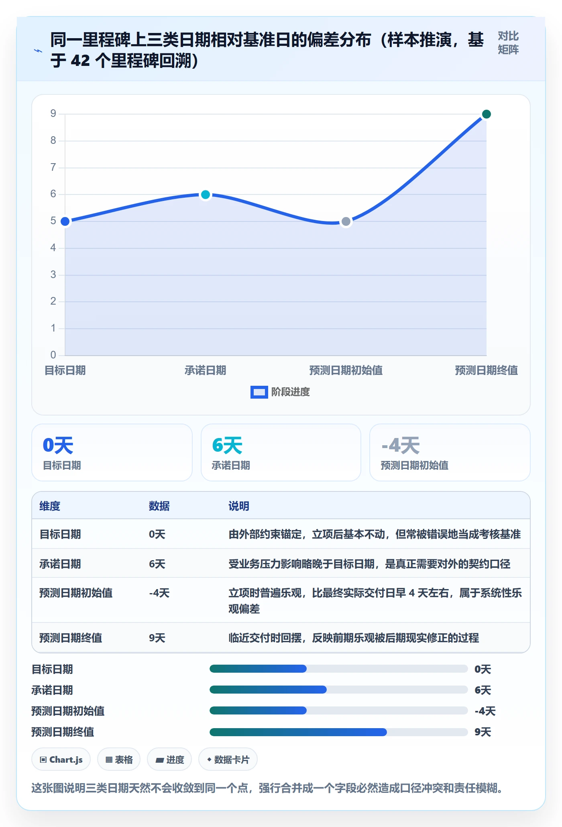562x827 pixels.
Task: Click the 目标日期 data point on chart
Action: click(65, 221)
